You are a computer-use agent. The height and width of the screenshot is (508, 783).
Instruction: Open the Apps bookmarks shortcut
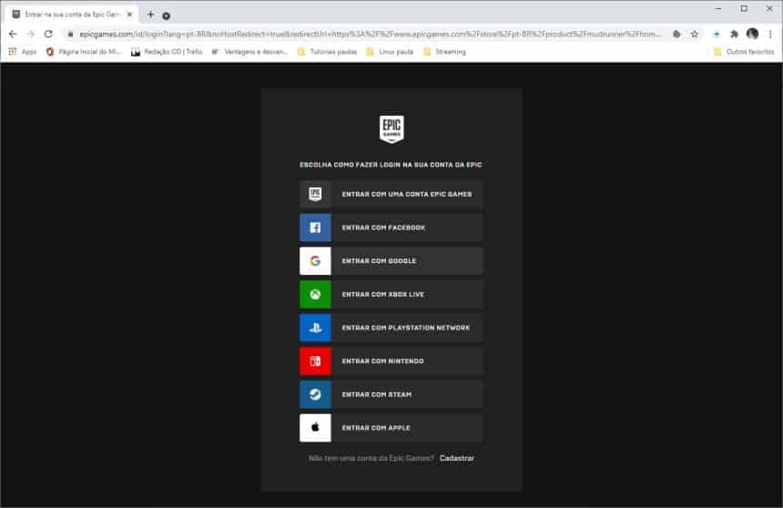23,52
